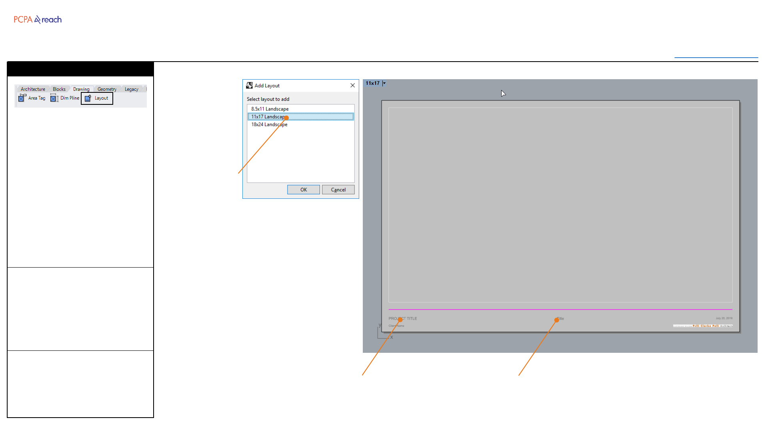Image resolution: width=768 pixels, height=432 pixels.
Task: Pick 18x24 Landscape from the list
Action: point(269,124)
